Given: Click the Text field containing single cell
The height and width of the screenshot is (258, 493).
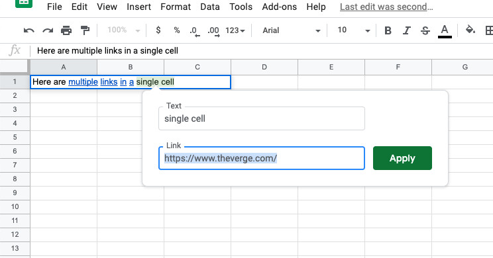Looking at the screenshot, I should [x=262, y=118].
